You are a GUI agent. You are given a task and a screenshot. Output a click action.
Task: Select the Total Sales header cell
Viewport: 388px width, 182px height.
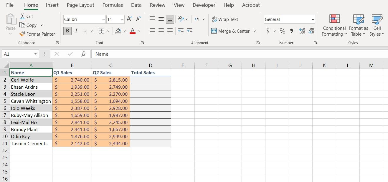(151, 72)
